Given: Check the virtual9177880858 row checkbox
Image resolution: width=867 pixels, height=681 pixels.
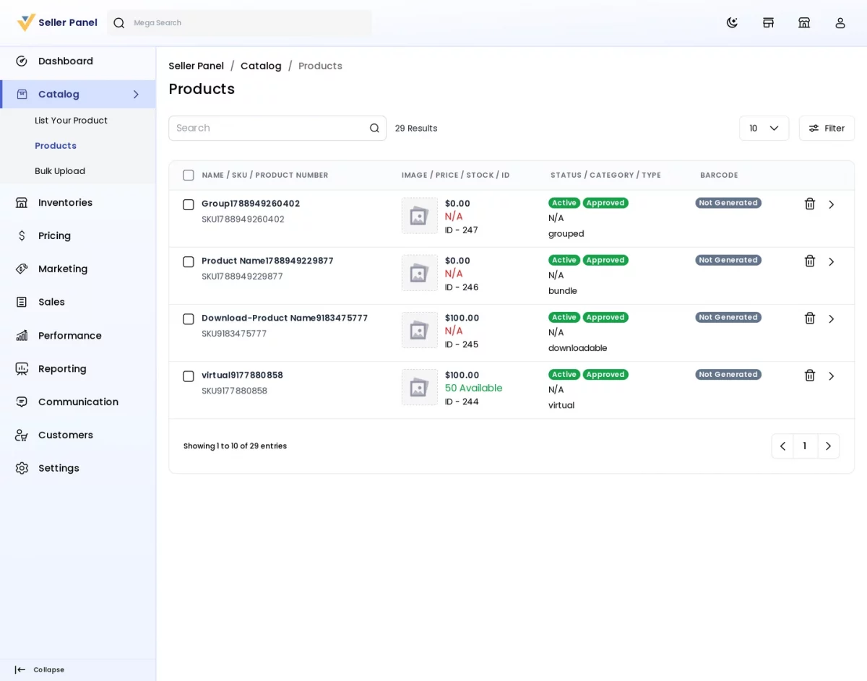Looking at the screenshot, I should click(189, 376).
